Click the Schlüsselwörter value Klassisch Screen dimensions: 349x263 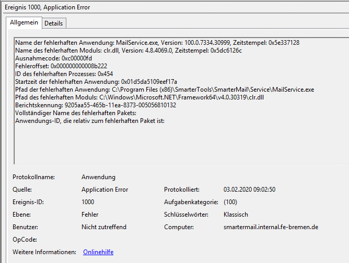click(236, 215)
